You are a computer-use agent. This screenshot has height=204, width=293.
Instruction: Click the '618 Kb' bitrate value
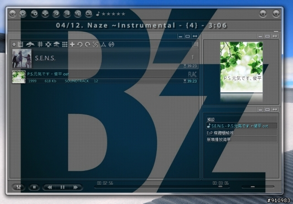[50, 81]
